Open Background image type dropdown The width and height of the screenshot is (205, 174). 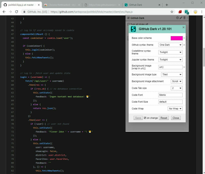pyautogui.click(x=172, y=74)
